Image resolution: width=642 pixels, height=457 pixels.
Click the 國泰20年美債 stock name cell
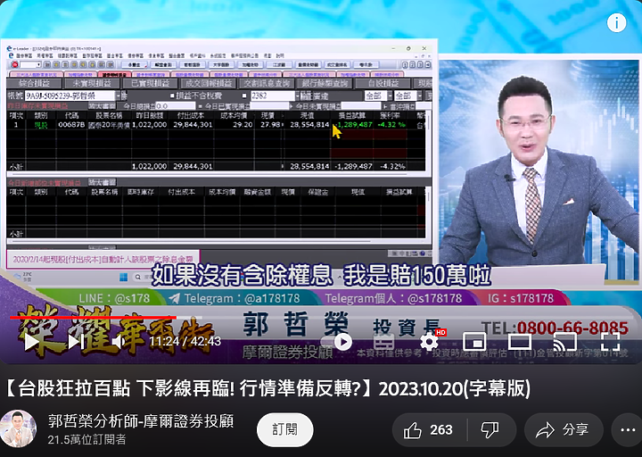point(110,125)
